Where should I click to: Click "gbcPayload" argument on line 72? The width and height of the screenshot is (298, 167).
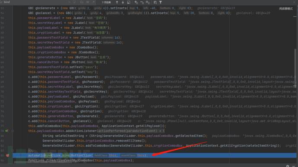87,102
